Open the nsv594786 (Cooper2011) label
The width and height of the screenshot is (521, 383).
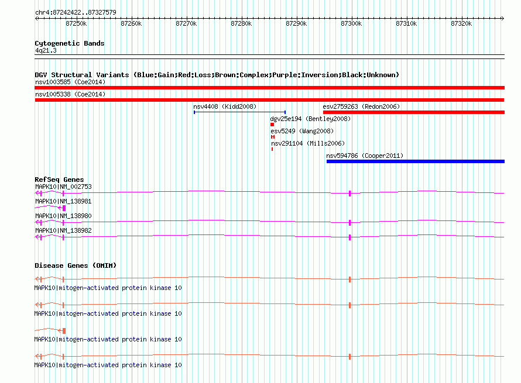click(x=365, y=156)
